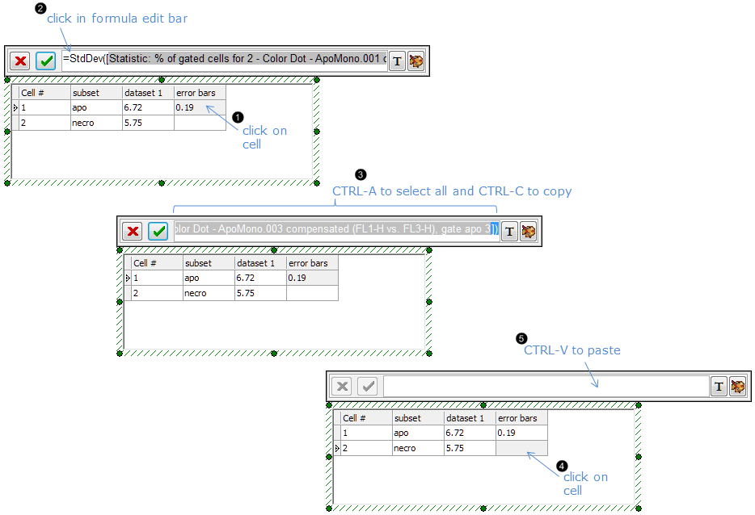This screenshot has width=755, height=515.
Task: Click the greyed-out X icon in the empty formula bar
Action: click(x=343, y=387)
